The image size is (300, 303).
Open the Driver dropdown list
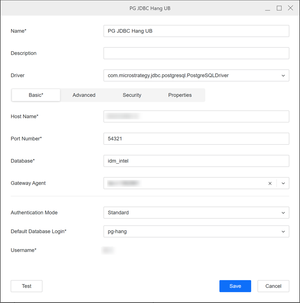[283, 76]
